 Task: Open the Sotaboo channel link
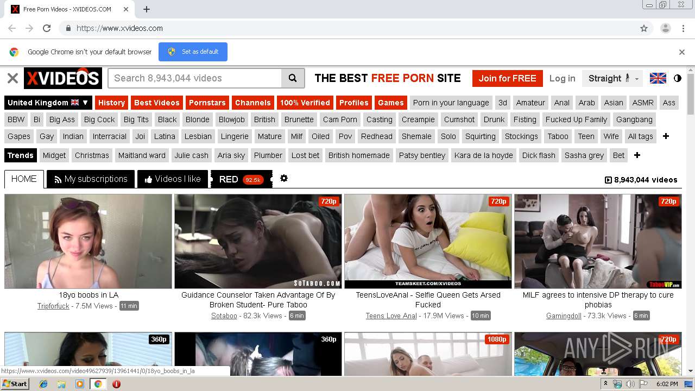[x=224, y=316]
